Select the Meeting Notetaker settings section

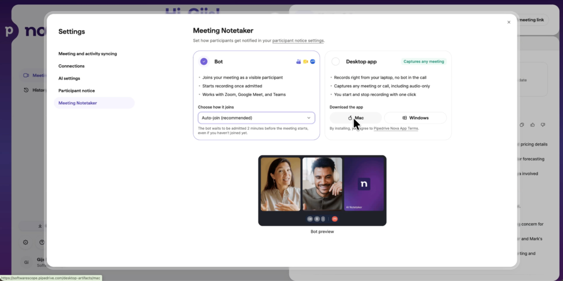coord(94,103)
